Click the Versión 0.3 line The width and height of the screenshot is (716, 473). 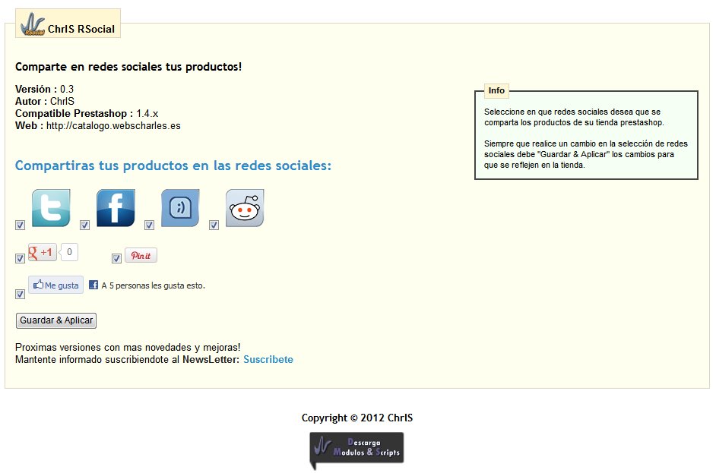44,89
